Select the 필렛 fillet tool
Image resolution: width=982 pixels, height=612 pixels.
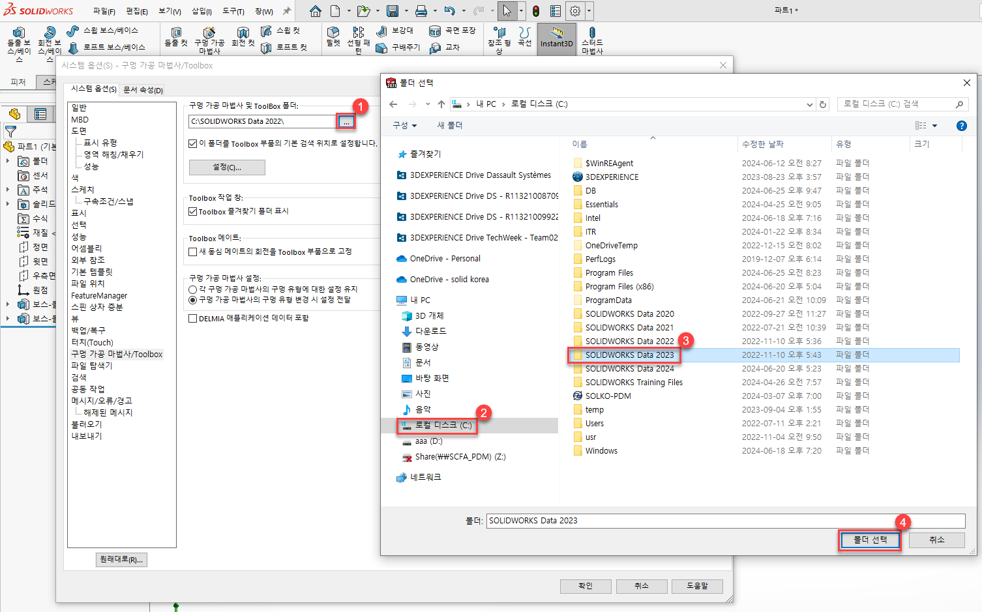coord(333,36)
